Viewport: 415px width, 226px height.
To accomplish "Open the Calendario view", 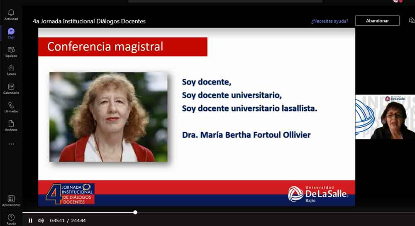I will coord(11,89).
